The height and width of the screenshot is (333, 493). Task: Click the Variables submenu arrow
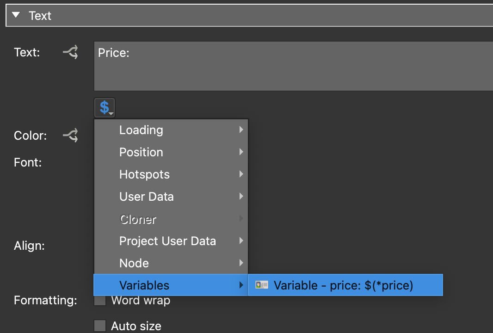point(241,285)
